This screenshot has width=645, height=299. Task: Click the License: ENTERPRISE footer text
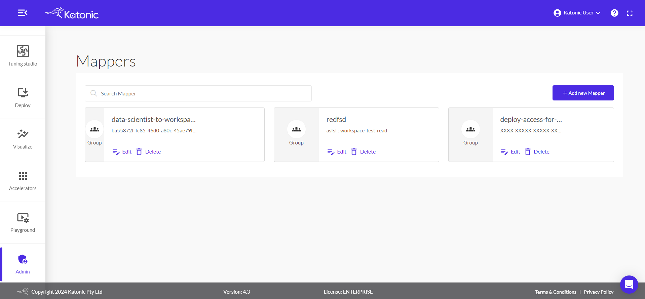pyautogui.click(x=348, y=292)
